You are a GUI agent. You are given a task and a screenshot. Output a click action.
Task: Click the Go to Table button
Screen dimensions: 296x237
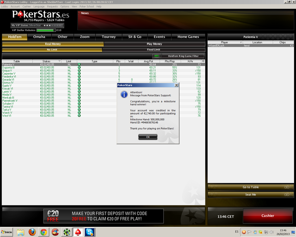click(251, 187)
